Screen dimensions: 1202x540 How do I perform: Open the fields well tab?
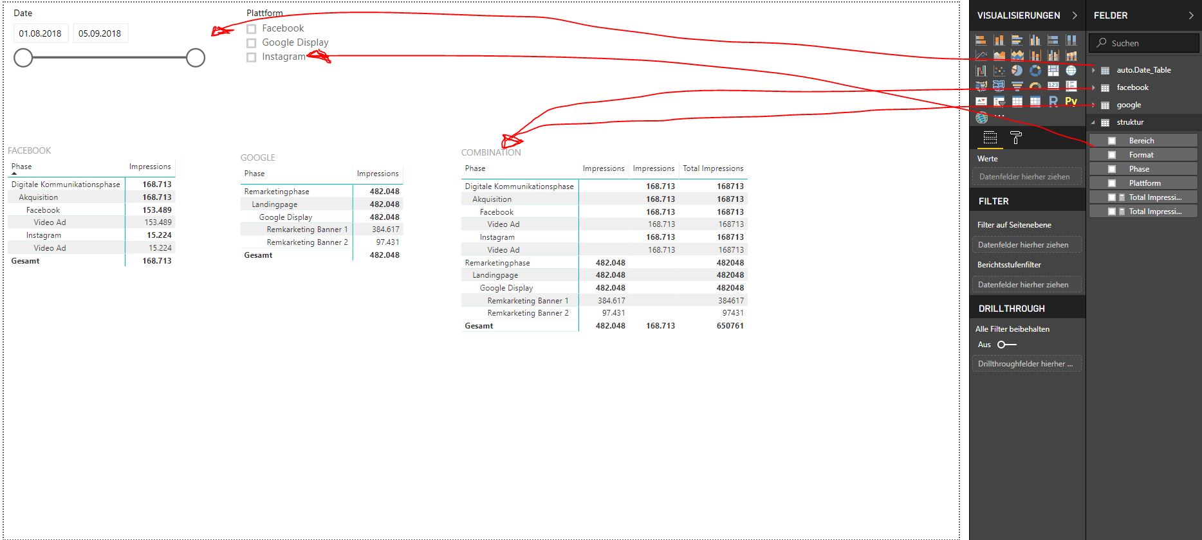point(990,138)
